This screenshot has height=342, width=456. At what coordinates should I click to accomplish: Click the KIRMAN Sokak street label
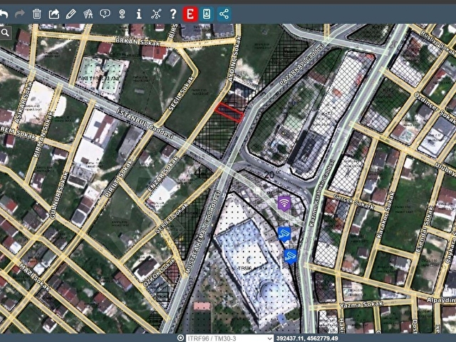tap(43, 135)
